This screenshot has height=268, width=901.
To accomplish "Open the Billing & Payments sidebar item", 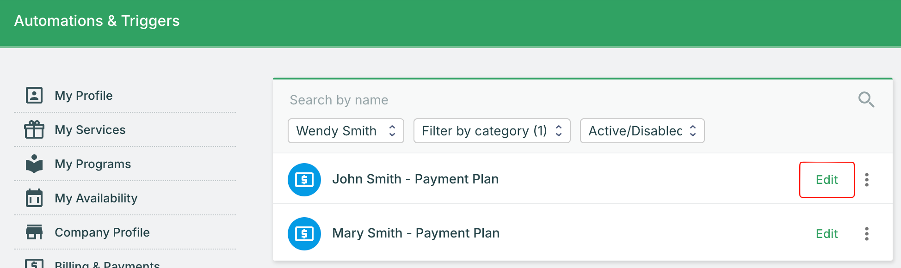I will tap(107, 264).
